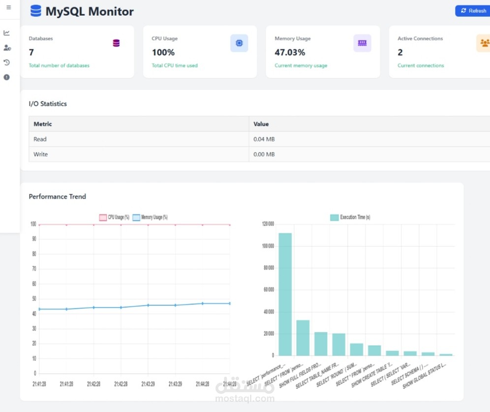Click the '0.04 MB' value cell
Image resolution: width=490 pixels, height=412 pixels.
coord(369,139)
